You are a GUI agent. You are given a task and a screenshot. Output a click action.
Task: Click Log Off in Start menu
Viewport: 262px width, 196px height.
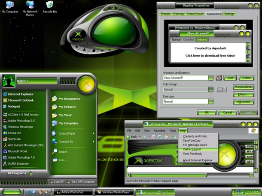tap(57, 182)
